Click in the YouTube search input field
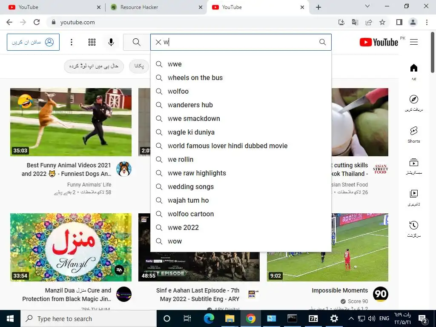This screenshot has height=327, width=436. click(x=241, y=42)
